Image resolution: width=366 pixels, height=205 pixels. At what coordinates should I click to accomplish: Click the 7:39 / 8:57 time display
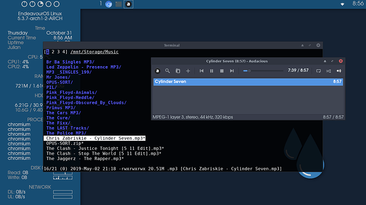pyautogui.click(x=298, y=70)
